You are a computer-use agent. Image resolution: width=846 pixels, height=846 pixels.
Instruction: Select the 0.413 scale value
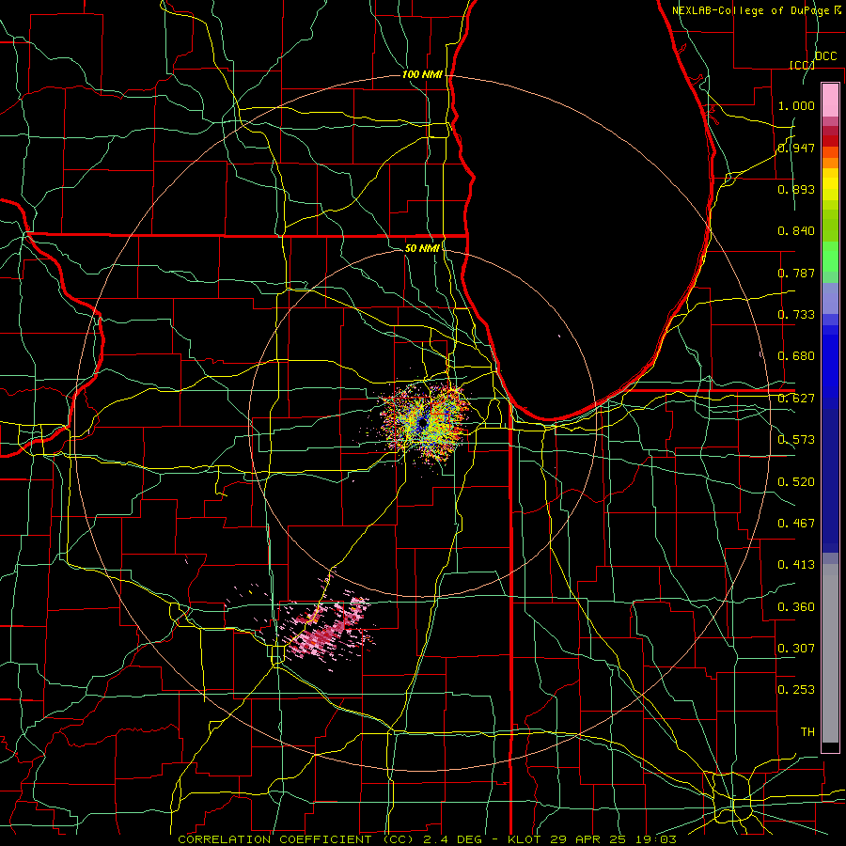point(796,565)
